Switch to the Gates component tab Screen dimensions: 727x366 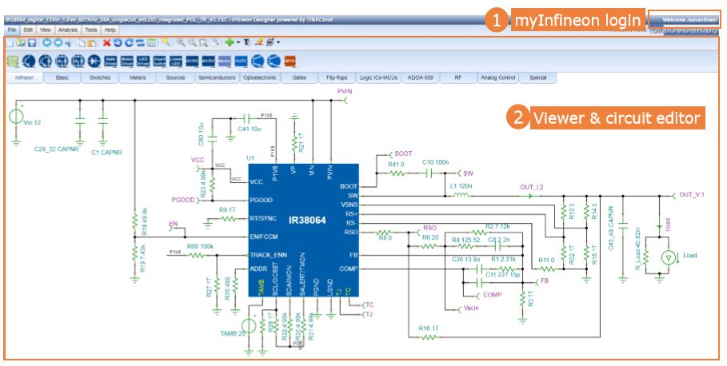299,78
